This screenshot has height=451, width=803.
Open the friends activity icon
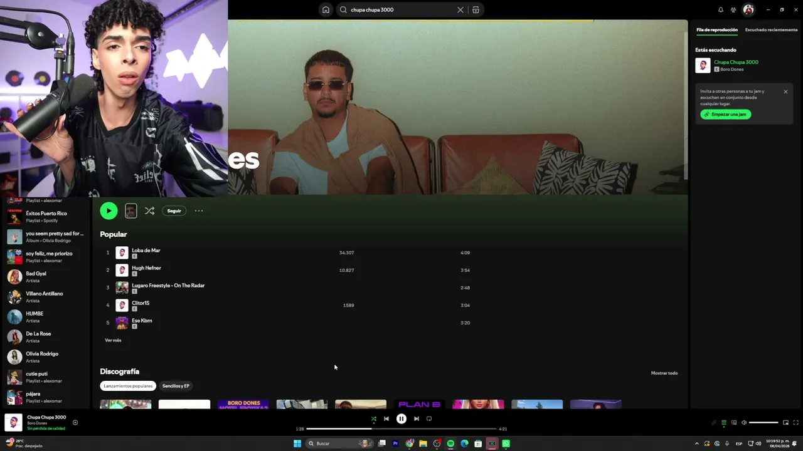click(733, 10)
